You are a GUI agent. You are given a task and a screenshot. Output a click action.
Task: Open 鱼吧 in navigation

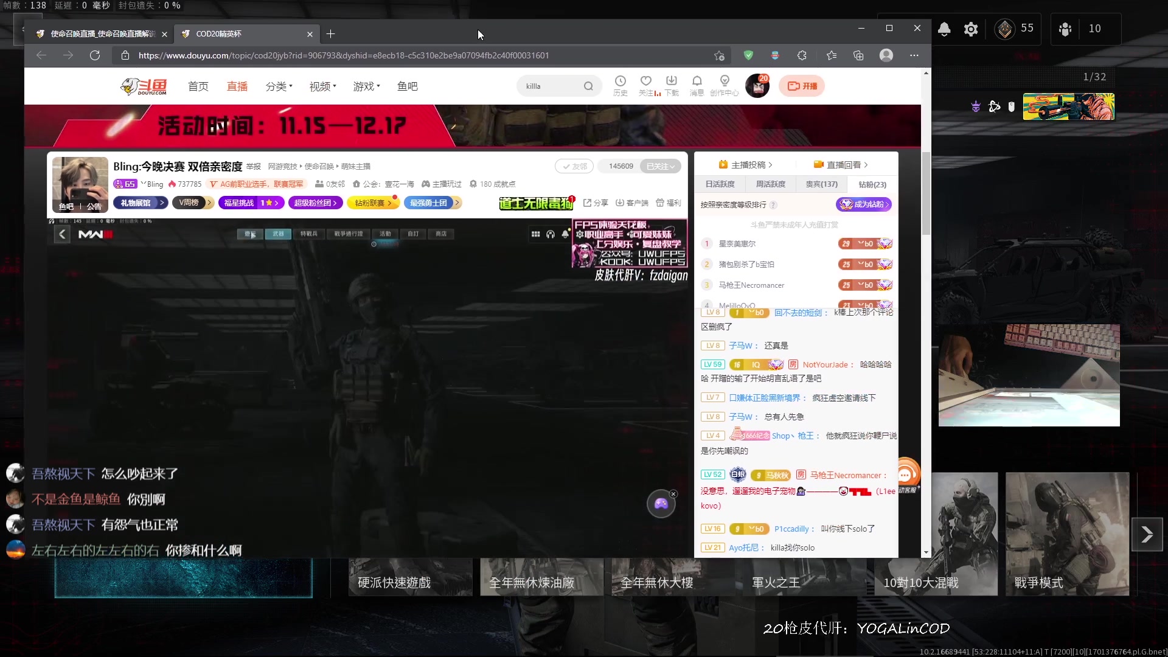click(x=408, y=86)
